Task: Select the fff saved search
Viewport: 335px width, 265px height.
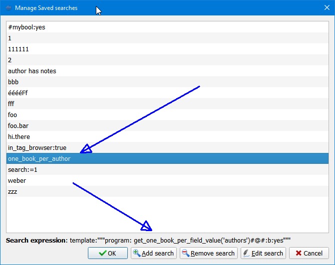Action: [x=167, y=104]
